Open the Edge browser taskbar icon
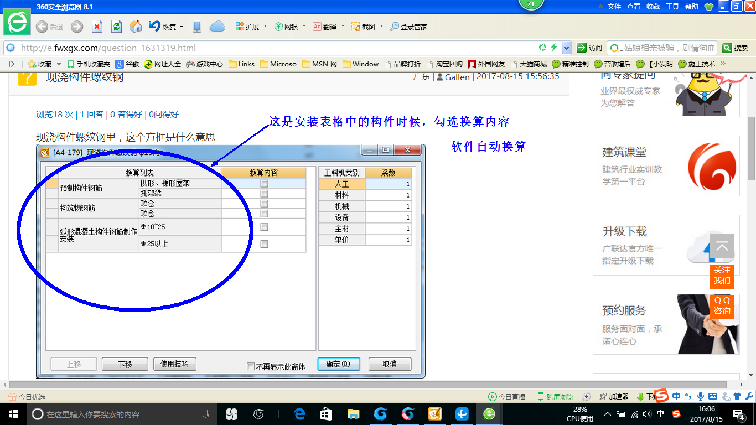Viewport: 756px width, 425px height. pos(299,414)
